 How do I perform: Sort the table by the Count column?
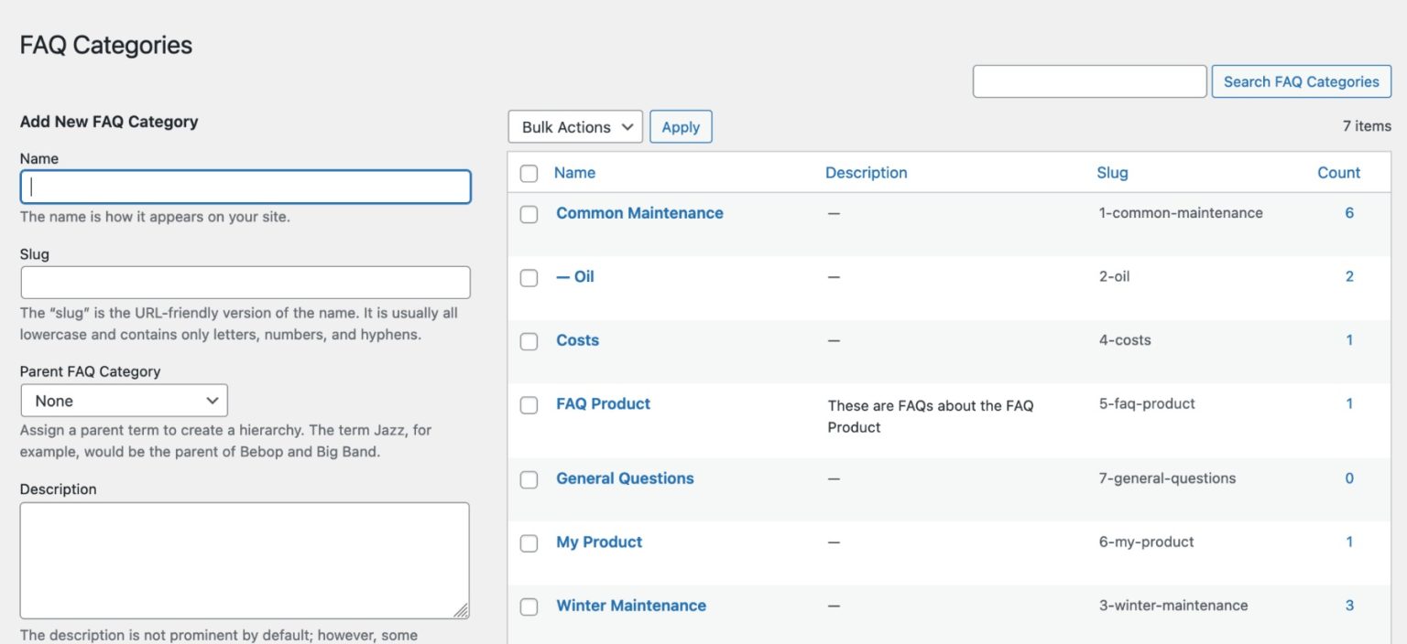[x=1338, y=172]
